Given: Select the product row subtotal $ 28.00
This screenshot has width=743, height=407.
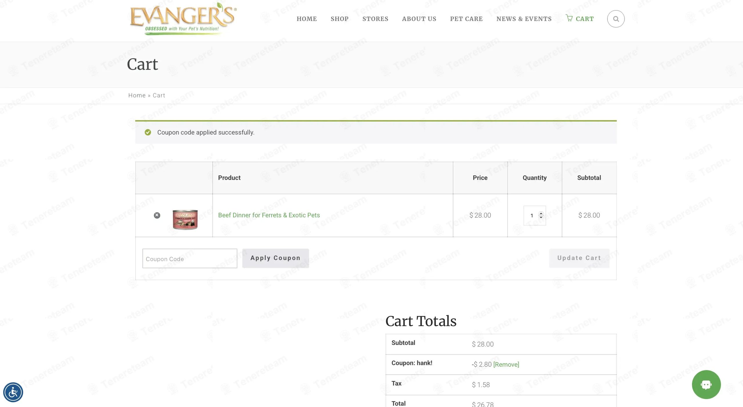Looking at the screenshot, I should (589, 215).
